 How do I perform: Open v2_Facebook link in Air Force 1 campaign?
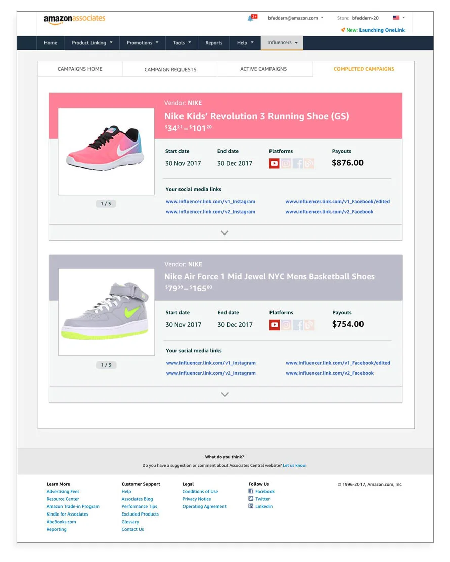tap(330, 373)
